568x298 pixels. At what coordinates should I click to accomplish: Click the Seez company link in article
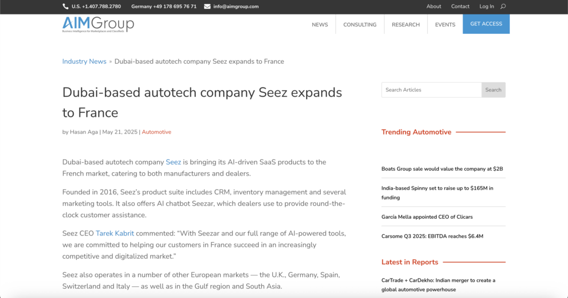point(173,162)
